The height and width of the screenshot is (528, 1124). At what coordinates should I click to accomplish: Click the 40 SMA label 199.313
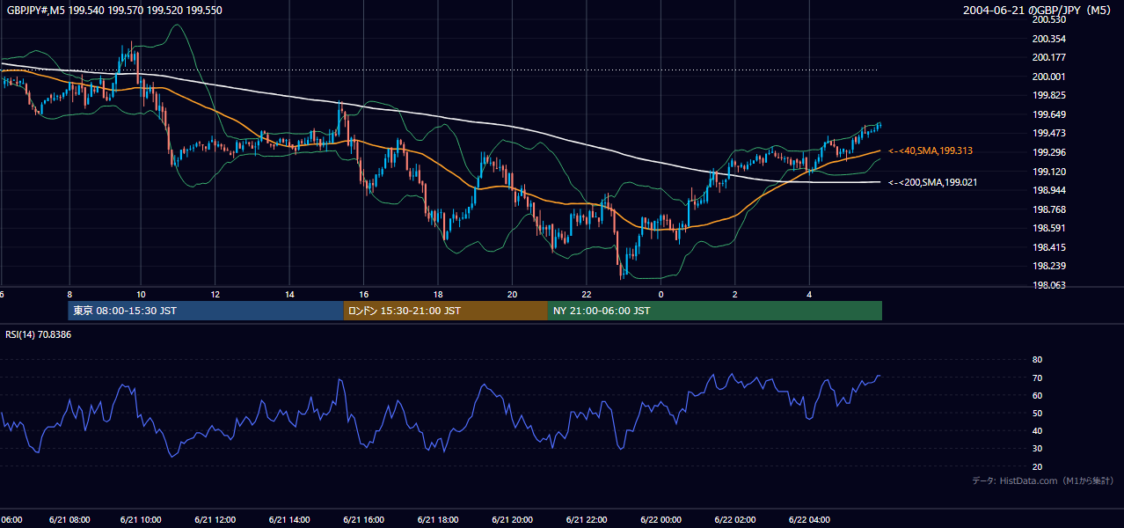[x=930, y=151]
